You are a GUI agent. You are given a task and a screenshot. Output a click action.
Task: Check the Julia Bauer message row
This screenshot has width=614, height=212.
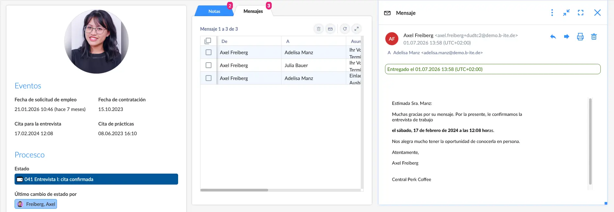pyautogui.click(x=209, y=65)
